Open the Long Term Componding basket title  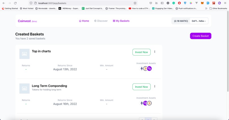49,86
